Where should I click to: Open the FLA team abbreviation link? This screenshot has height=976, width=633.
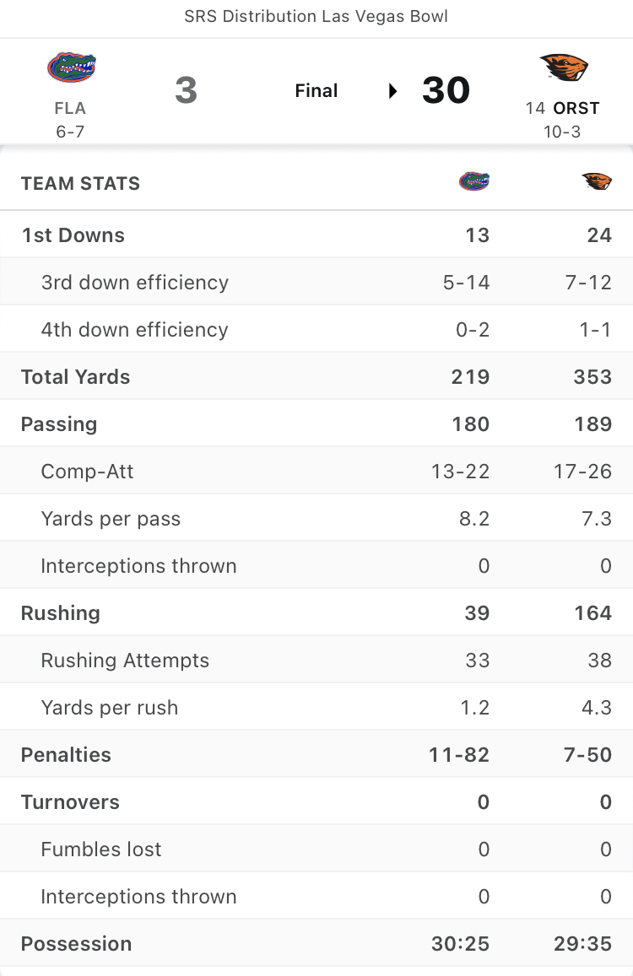tap(70, 108)
